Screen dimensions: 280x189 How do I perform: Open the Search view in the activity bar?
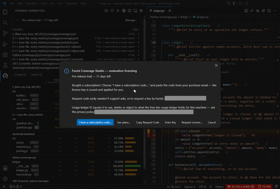point(5,22)
